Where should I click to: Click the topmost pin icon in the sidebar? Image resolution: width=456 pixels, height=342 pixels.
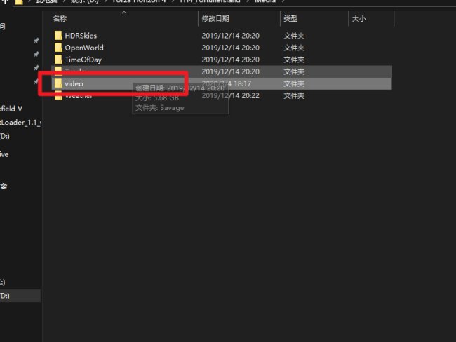(36, 40)
